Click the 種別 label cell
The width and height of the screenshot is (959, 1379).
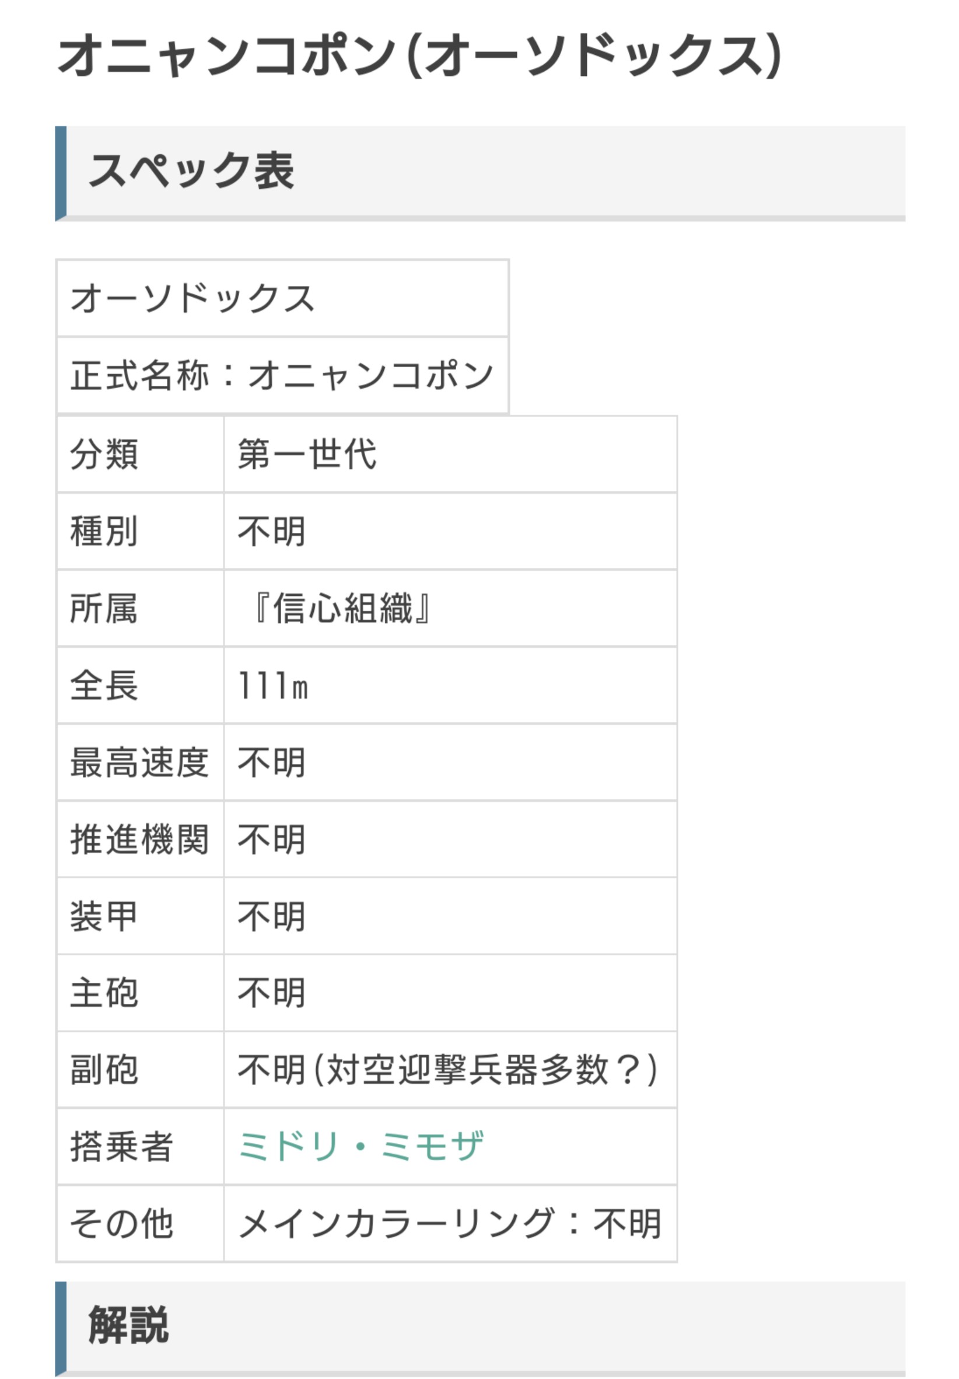[140, 532]
